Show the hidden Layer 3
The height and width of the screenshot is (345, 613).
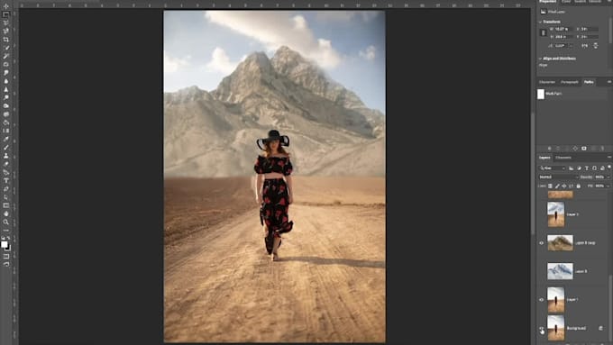(542, 214)
